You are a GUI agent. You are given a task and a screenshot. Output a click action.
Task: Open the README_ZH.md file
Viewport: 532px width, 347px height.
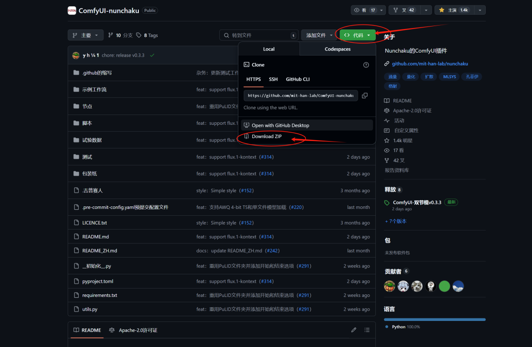pyautogui.click(x=100, y=251)
